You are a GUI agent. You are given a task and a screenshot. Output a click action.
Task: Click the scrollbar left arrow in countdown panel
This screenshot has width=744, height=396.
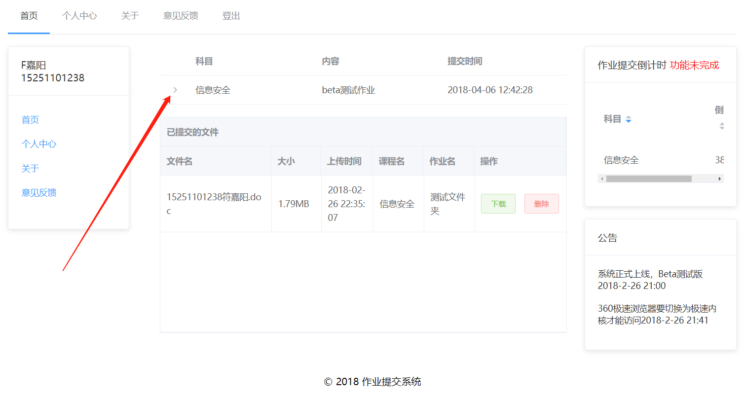click(x=601, y=179)
